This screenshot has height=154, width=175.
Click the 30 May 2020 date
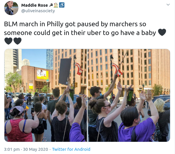tap(35, 149)
